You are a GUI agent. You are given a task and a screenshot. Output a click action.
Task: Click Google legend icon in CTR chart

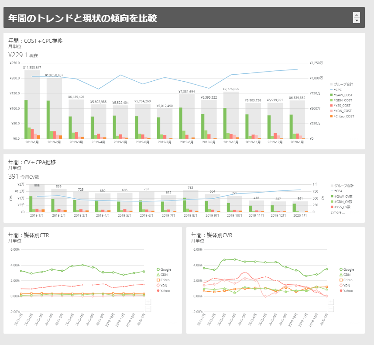[158, 269]
